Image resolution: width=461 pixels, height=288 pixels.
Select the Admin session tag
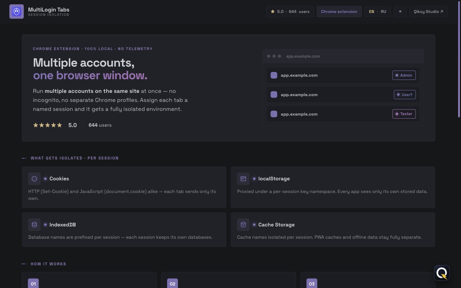[404, 75]
